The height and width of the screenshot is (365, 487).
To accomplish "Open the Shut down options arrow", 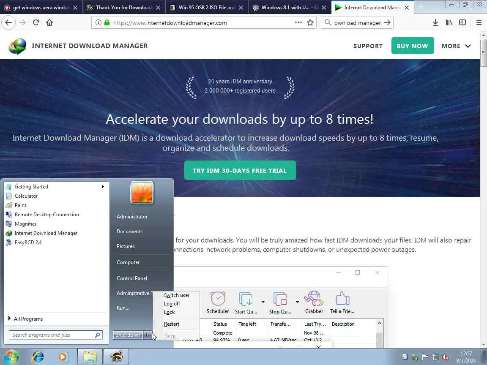I will click(x=148, y=335).
